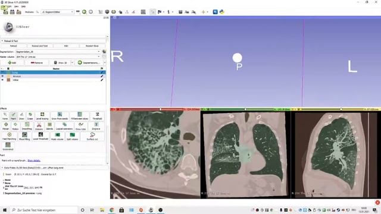Remove the selected segment

tap(37, 62)
